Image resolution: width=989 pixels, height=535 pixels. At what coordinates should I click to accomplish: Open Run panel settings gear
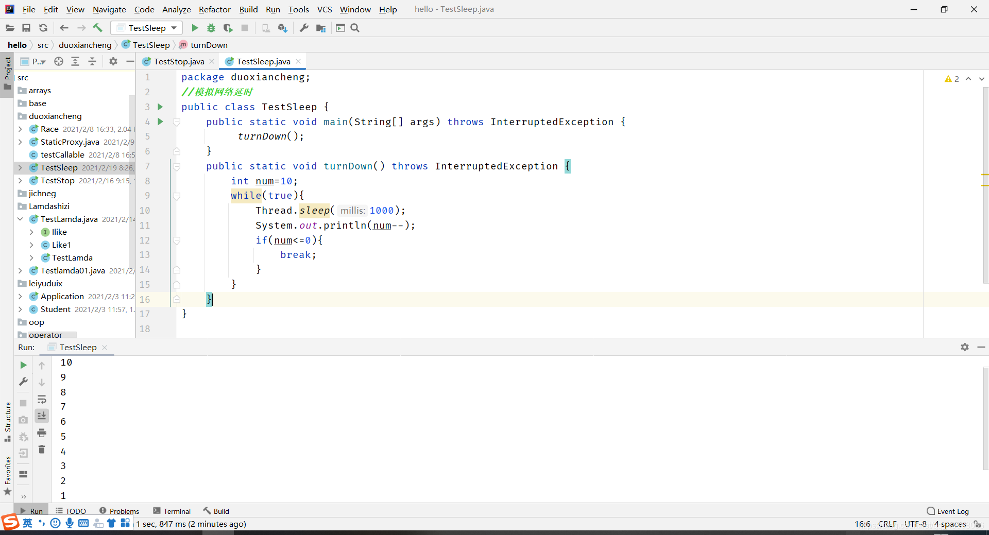(x=965, y=347)
